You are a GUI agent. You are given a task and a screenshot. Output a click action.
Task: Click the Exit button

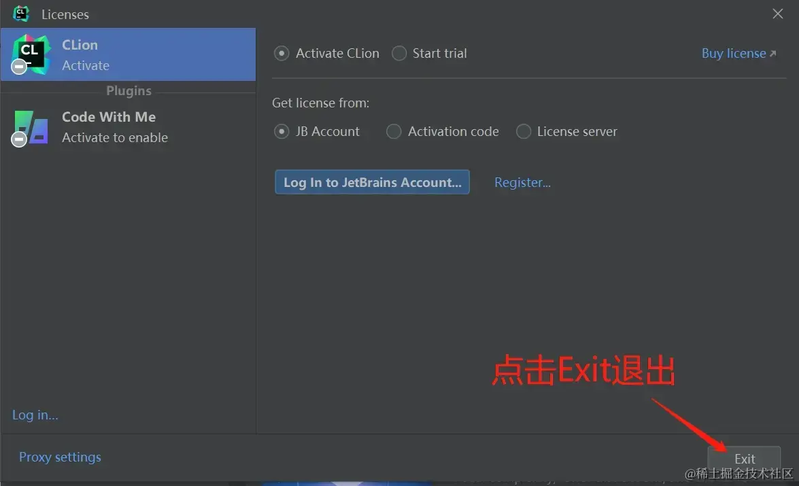[744, 459]
